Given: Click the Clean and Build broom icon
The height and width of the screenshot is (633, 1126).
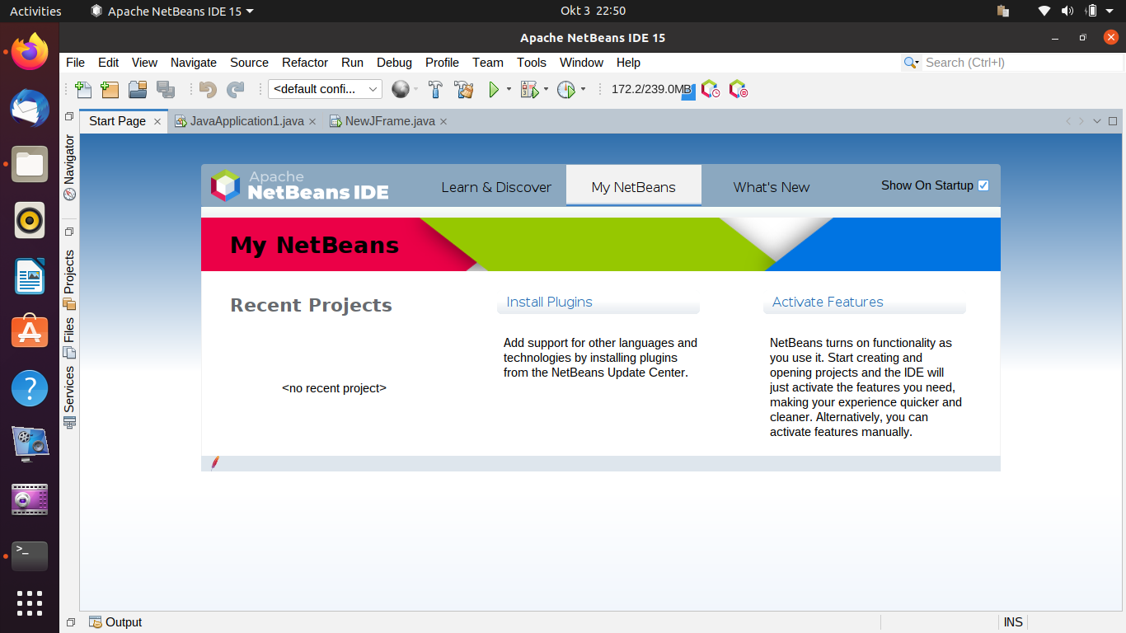Looking at the screenshot, I should (464, 89).
